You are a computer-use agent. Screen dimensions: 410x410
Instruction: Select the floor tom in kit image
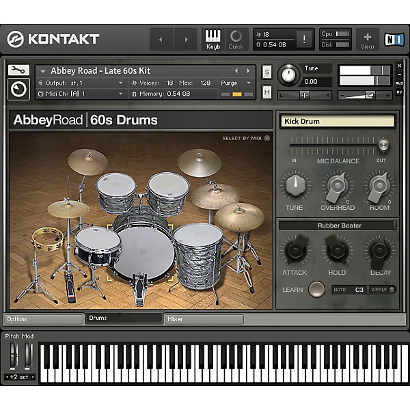pos(198,255)
